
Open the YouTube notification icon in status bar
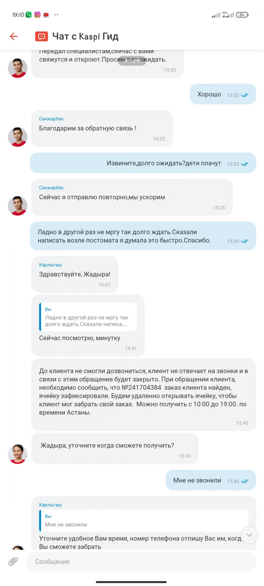[46, 15]
